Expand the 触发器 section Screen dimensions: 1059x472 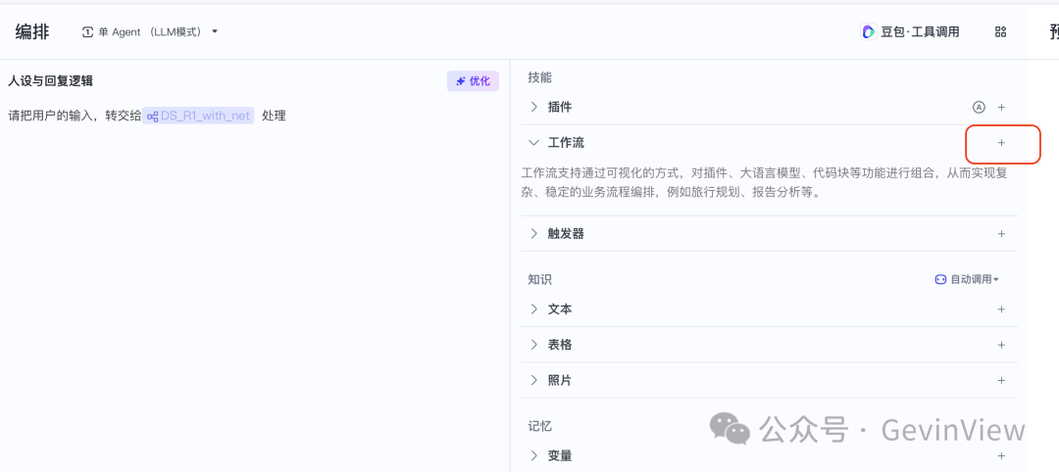pyautogui.click(x=534, y=234)
